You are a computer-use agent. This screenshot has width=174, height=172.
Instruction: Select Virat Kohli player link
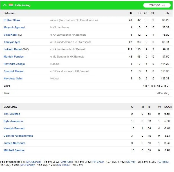point(10,35)
